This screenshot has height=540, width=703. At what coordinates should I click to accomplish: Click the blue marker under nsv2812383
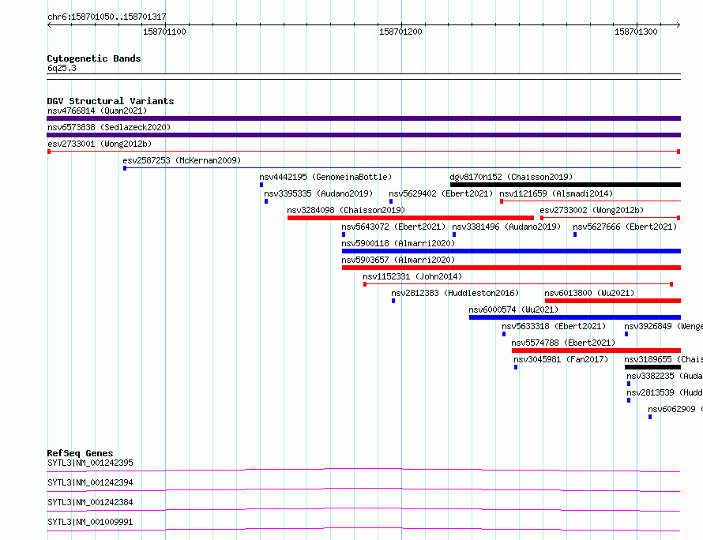393,301
